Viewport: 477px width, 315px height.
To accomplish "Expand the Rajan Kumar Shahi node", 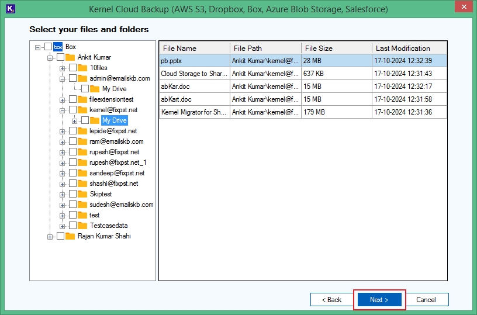I will click(50, 237).
